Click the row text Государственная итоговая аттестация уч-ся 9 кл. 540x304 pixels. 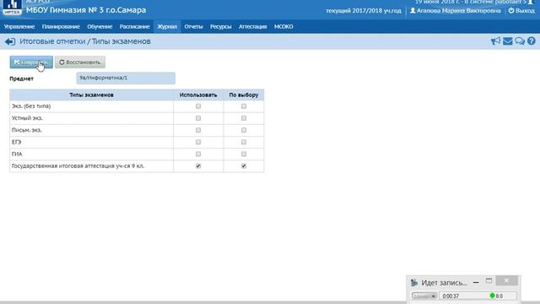[x=78, y=166]
